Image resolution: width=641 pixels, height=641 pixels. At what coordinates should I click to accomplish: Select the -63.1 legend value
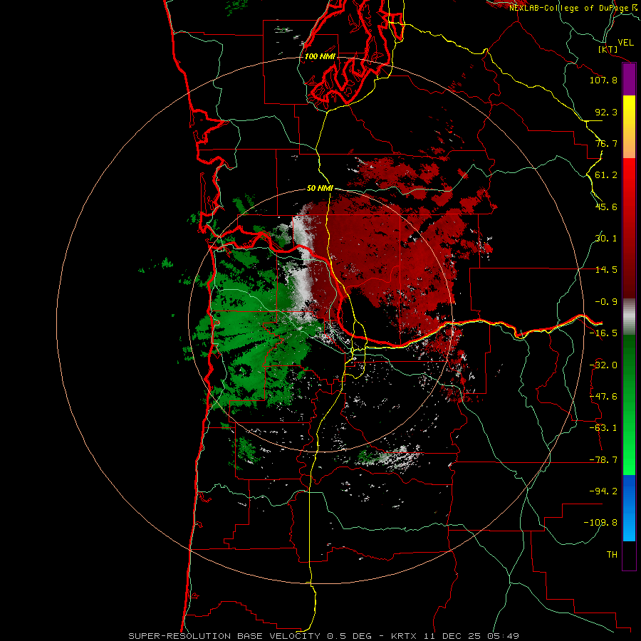pyautogui.click(x=603, y=428)
